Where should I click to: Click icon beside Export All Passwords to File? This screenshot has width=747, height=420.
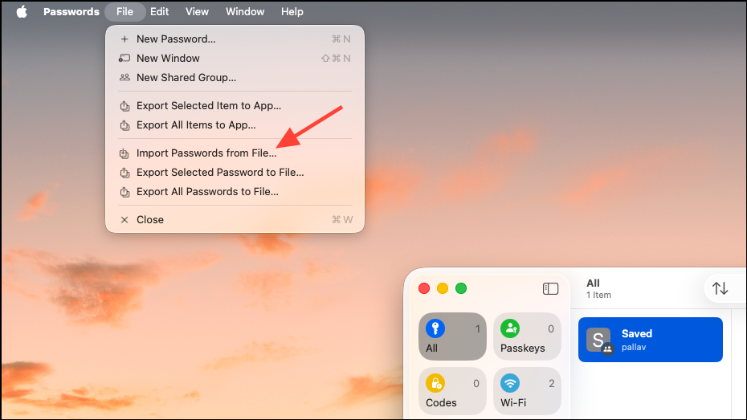pyautogui.click(x=124, y=191)
